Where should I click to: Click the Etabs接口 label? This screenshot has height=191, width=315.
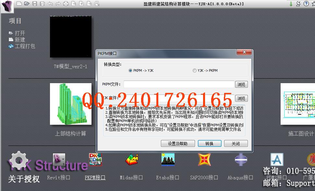167,178
